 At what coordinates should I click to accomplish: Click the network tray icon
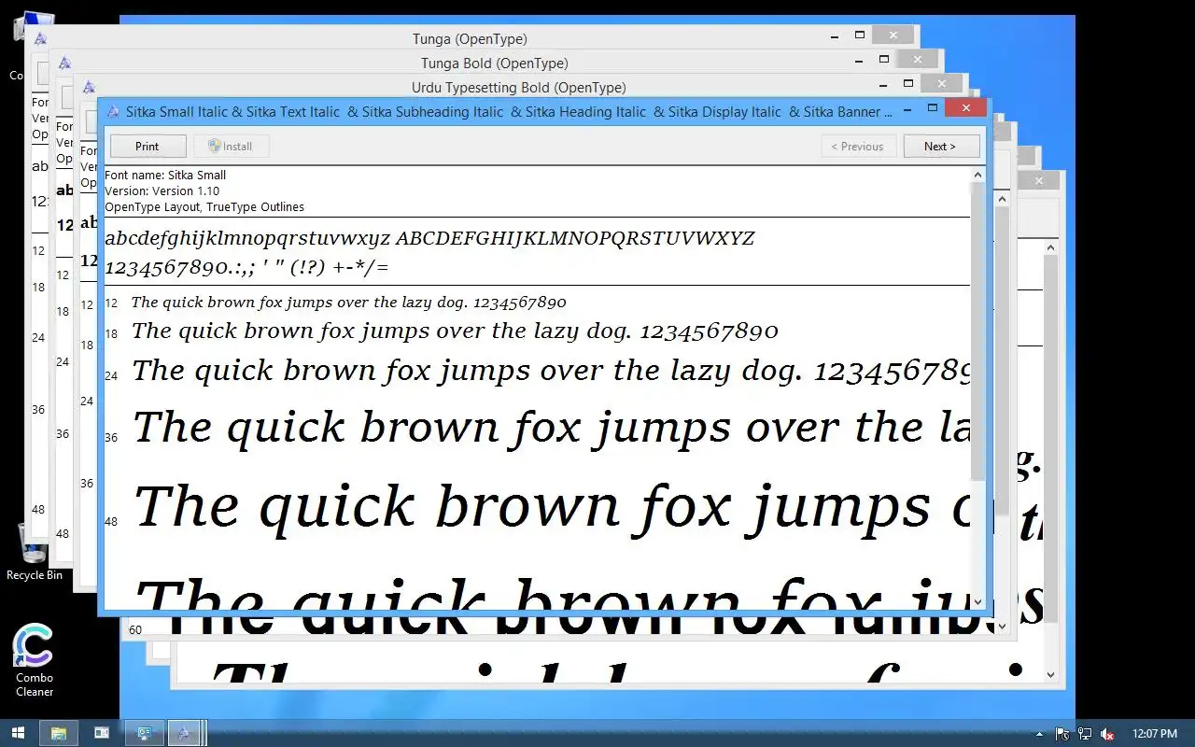click(1085, 734)
